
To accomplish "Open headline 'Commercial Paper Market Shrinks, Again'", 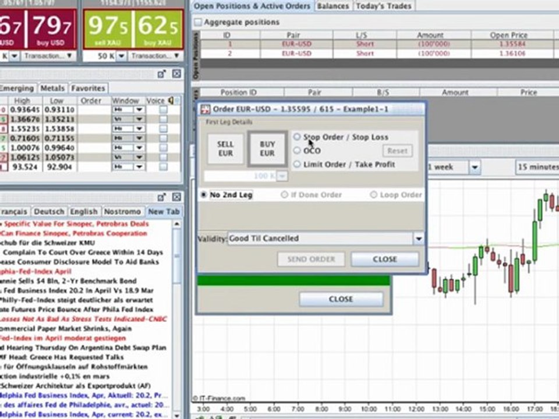I will pos(66,328).
